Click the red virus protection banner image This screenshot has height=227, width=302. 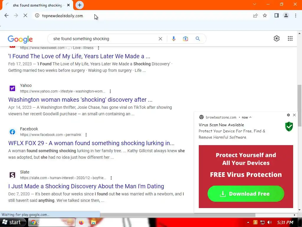coord(246,177)
